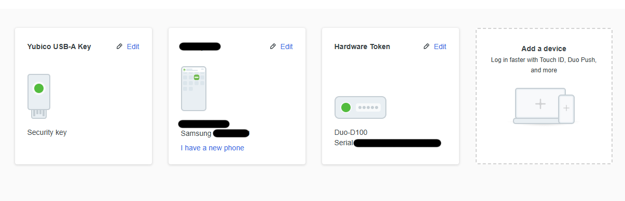
Task: Click the small phone plus icon in add-device graphic
Action: point(566,109)
